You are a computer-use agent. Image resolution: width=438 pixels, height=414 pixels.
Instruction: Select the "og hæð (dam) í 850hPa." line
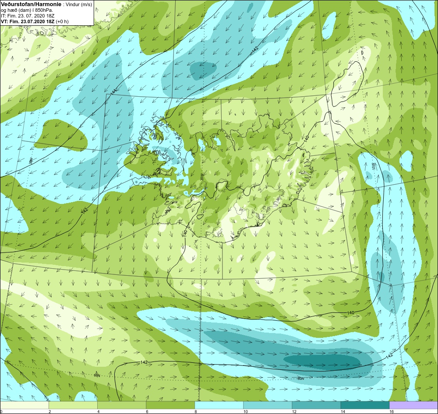[x=27, y=11]
